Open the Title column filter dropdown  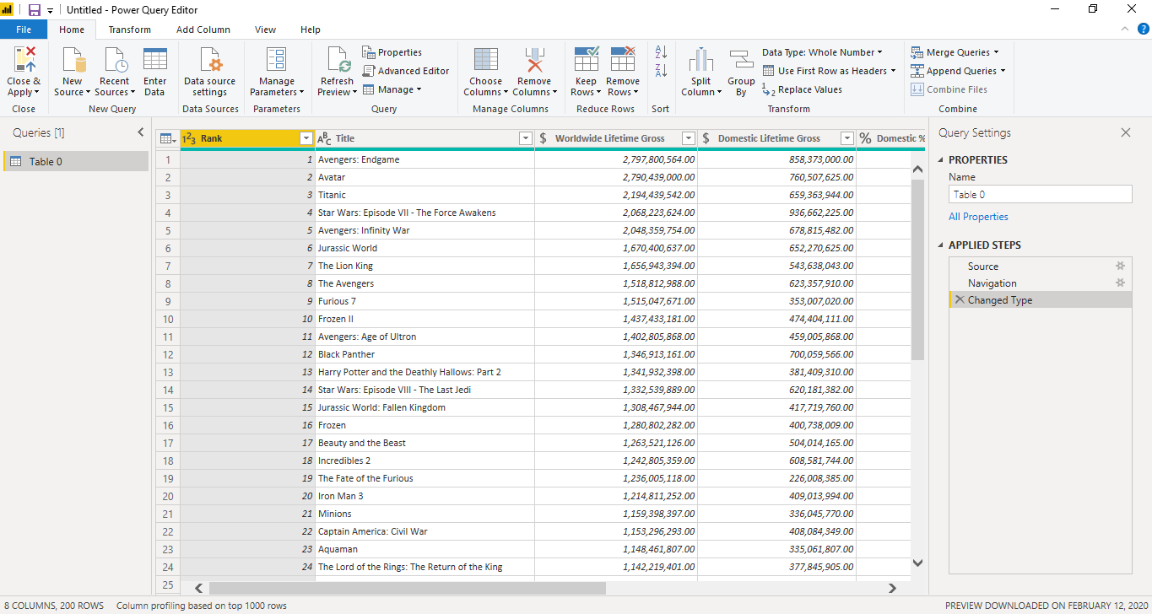pyautogui.click(x=526, y=138)
